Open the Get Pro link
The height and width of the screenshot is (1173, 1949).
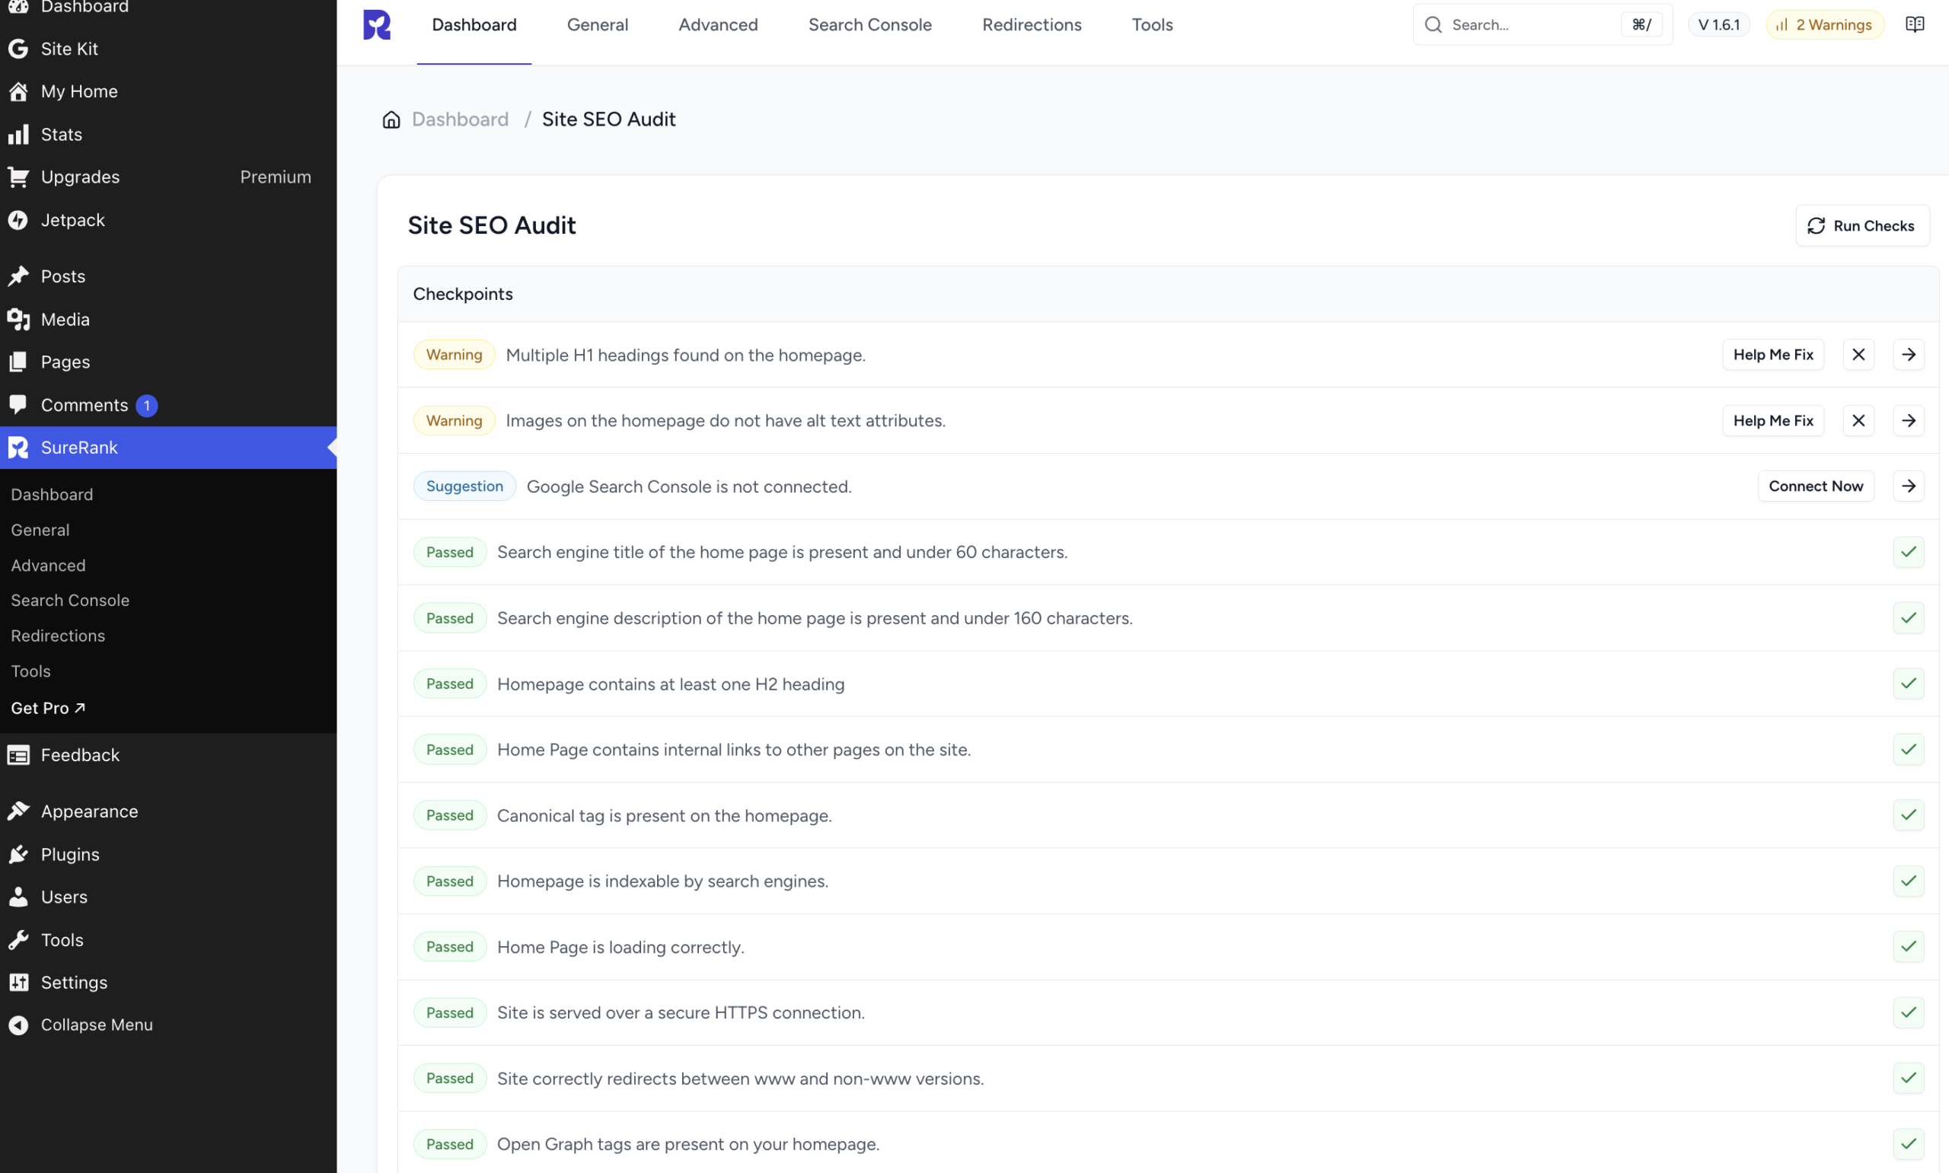click(x=48, y=707)
